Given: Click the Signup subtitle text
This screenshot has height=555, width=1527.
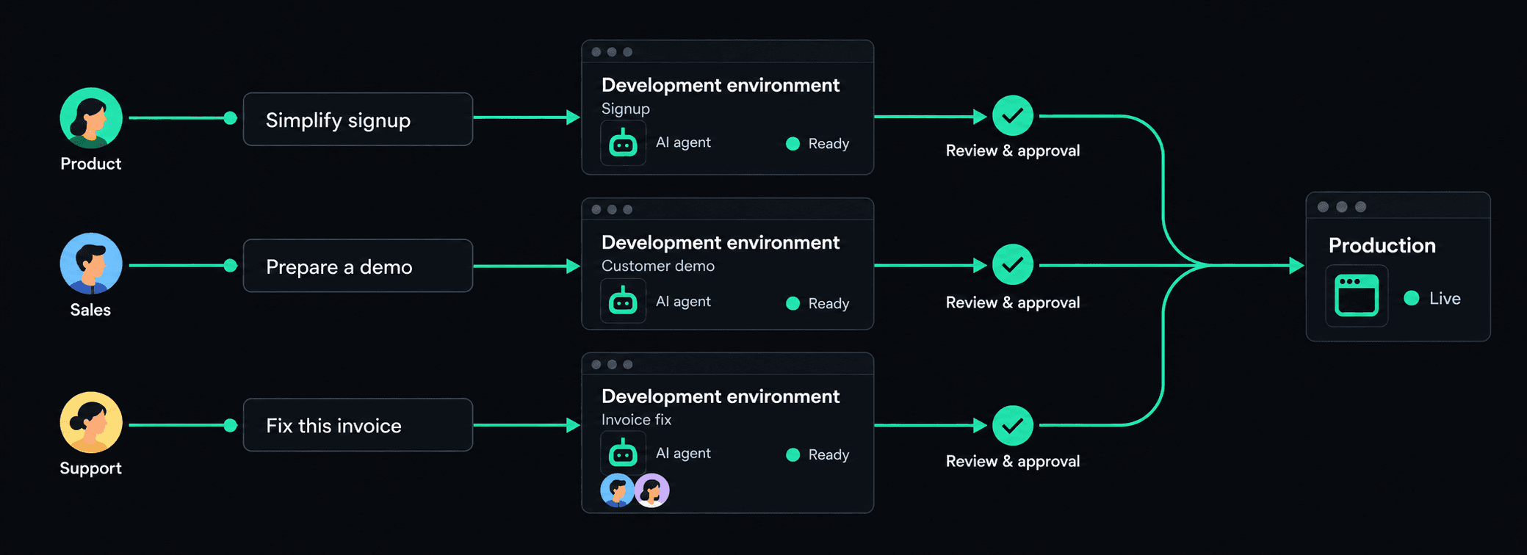Looking at the screenshot, I should [x=626, y=109].
